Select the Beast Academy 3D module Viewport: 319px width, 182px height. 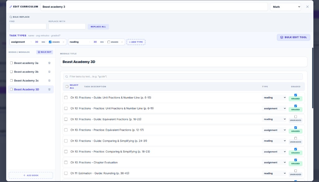point(27,89)
